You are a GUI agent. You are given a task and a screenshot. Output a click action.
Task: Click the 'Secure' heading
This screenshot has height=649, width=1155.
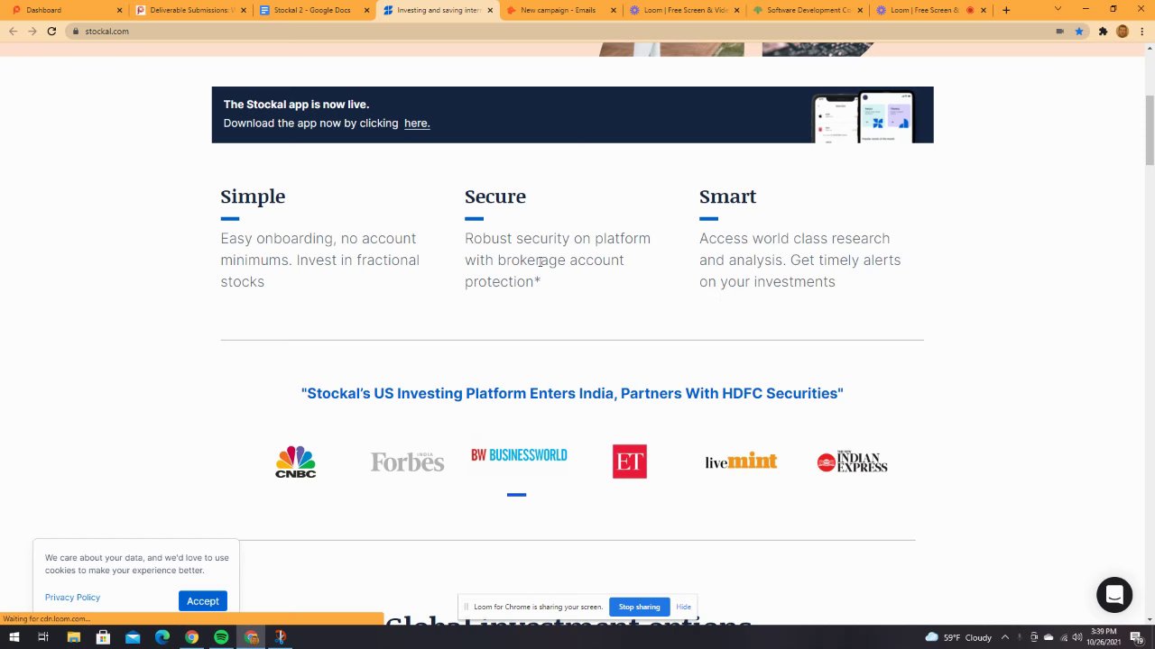pos(495,197)
